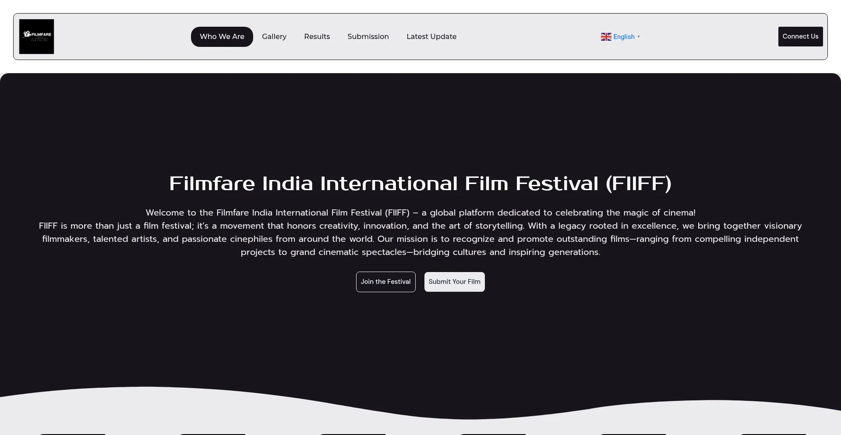Open the Who We Are page
The image size is (841, 435).
222,37
